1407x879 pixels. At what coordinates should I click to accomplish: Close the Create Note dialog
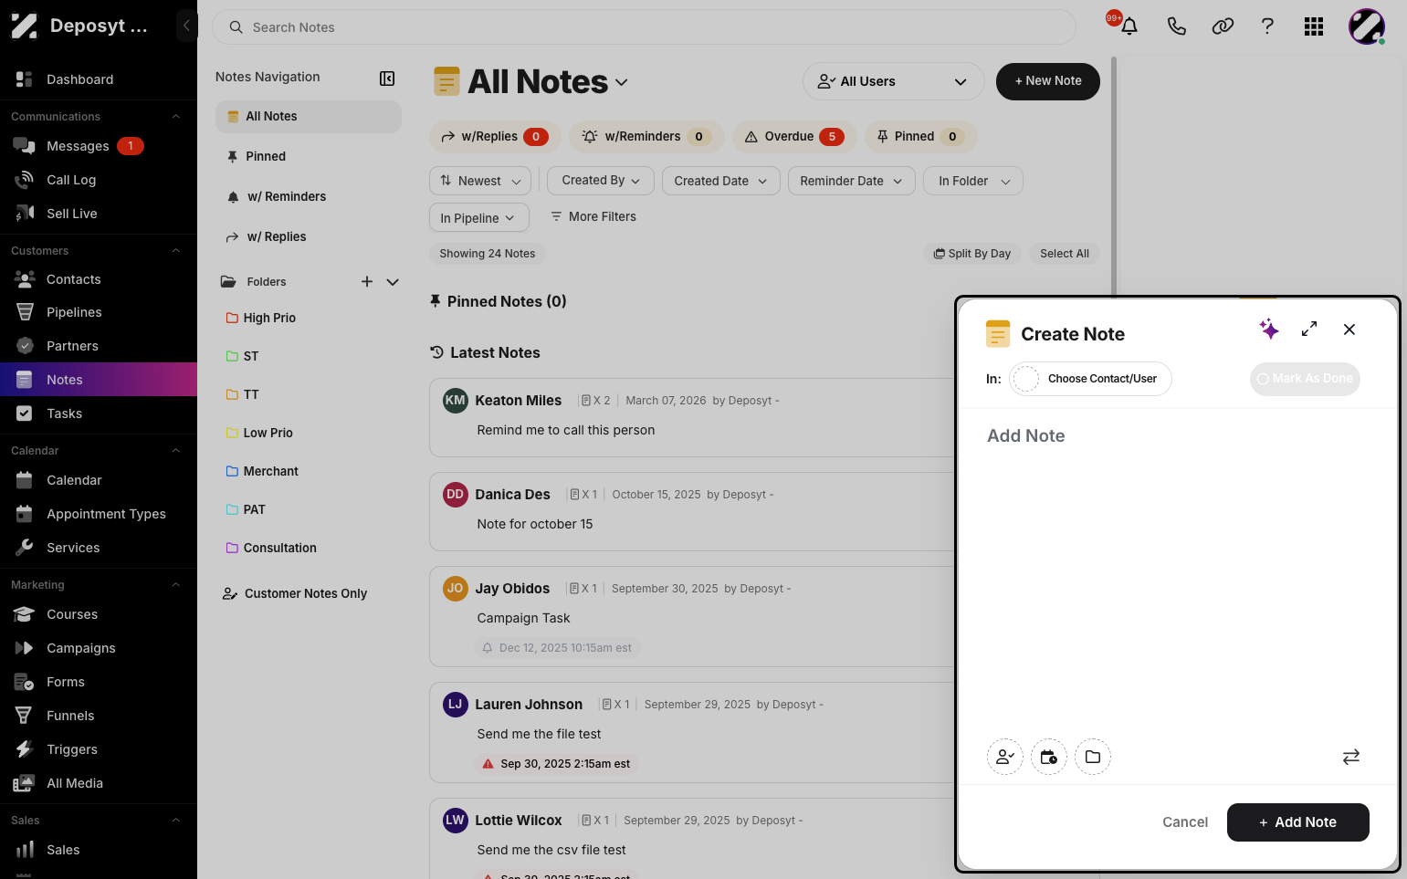pos(1349,330)
